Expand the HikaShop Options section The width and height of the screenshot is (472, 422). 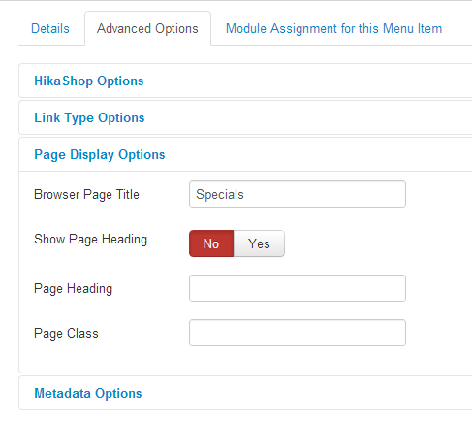[89, 81]
